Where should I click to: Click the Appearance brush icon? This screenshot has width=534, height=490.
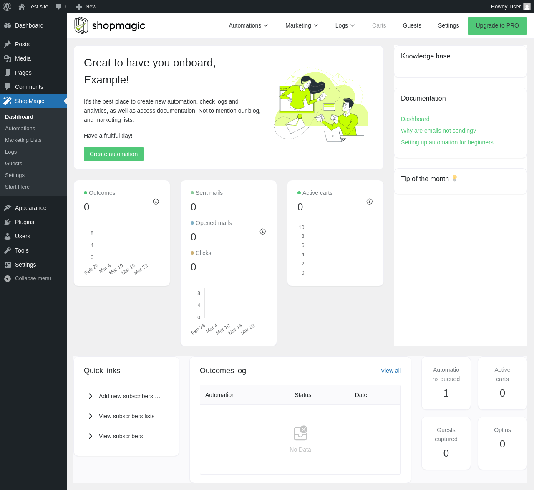[x=8, y=208]
